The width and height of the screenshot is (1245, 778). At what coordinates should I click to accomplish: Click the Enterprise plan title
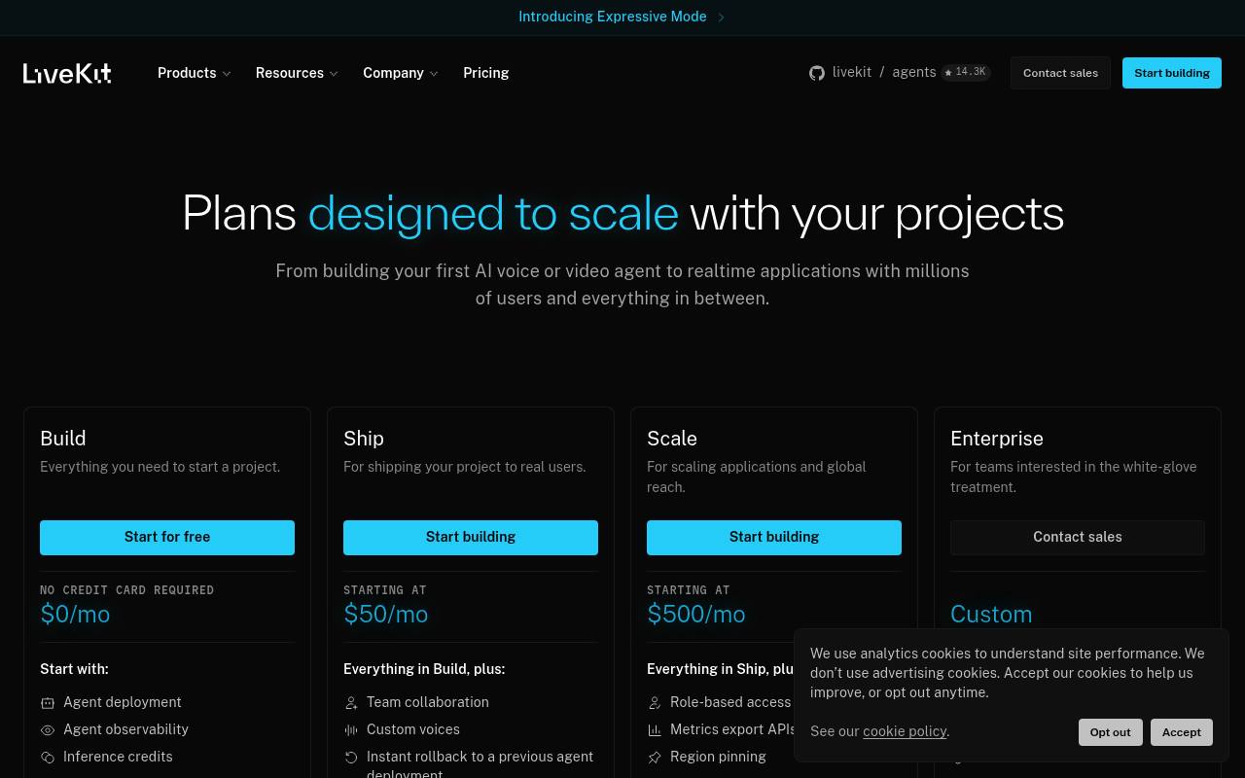[x=997, y=439]
